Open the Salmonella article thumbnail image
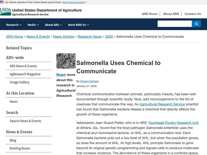The width and height of the screenshot is (207, 155). pos(66,61)
